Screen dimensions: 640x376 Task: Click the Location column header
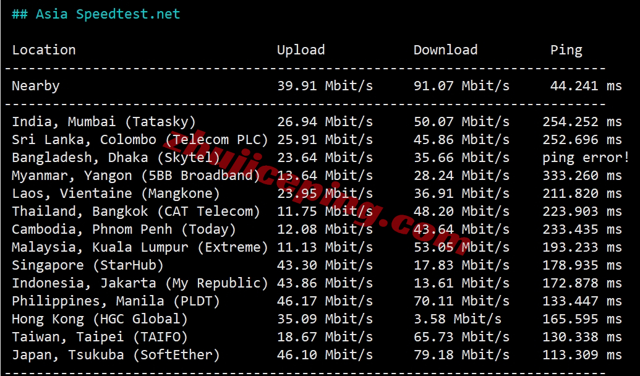point(44,50)
